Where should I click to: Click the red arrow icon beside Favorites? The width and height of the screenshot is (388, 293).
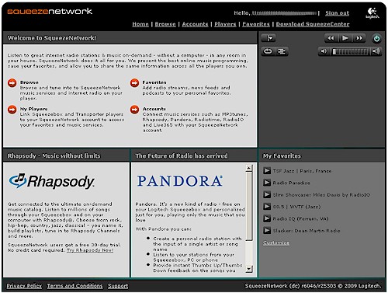134,83
